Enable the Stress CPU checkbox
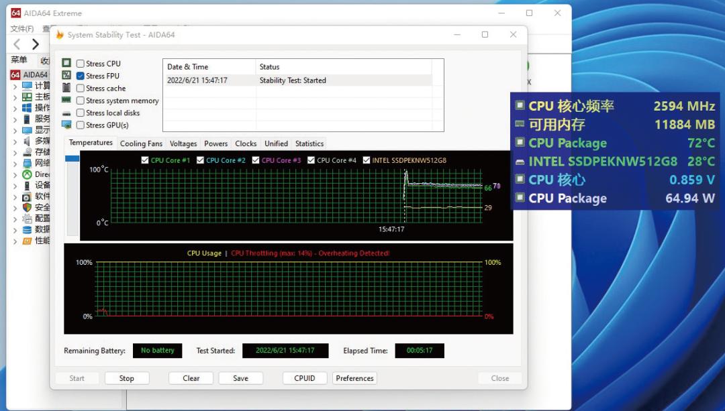 click(81, 64)
